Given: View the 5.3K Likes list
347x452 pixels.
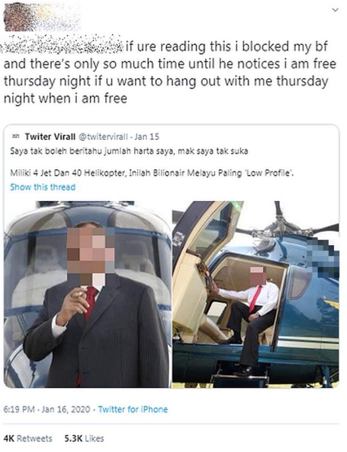Looking at the screenshot, I should pos(84,439).
